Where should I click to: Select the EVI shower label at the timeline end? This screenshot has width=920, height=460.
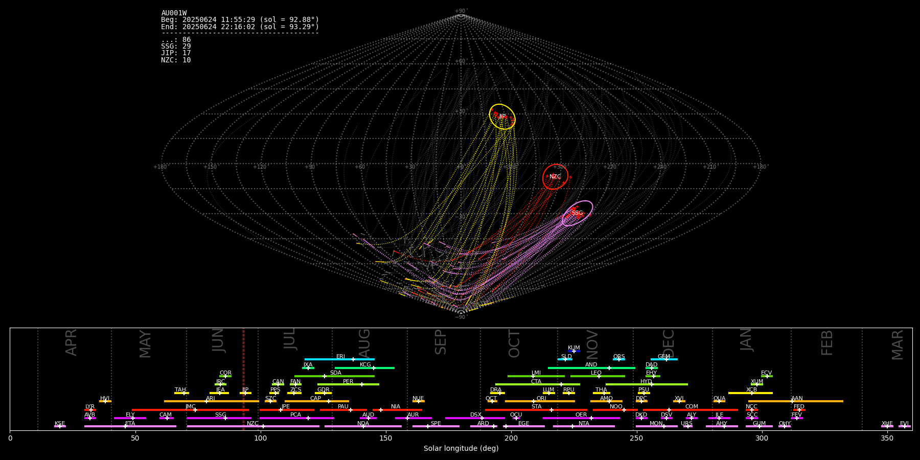[904, 424]
